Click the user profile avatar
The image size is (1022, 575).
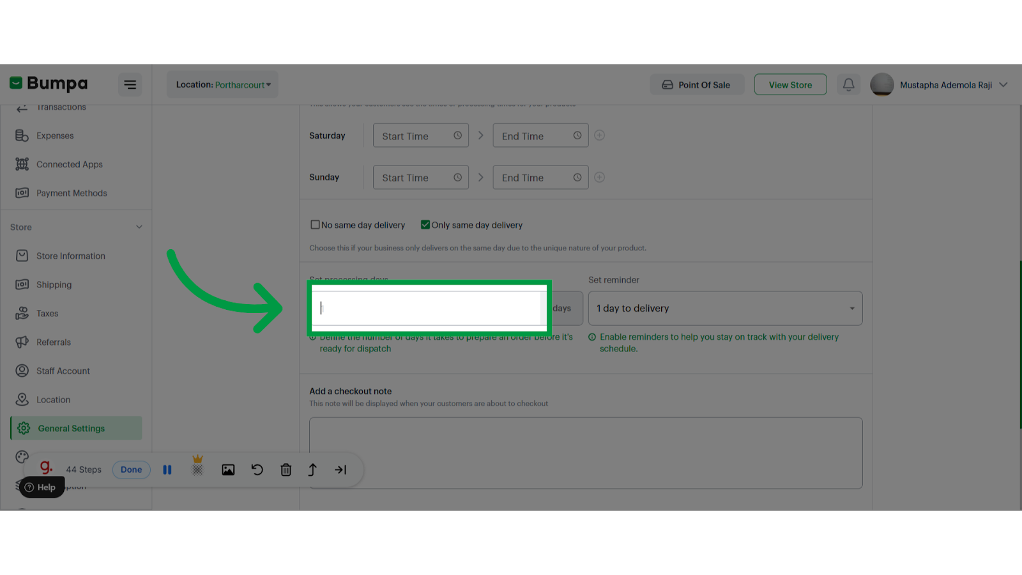(x=881, y=84)
